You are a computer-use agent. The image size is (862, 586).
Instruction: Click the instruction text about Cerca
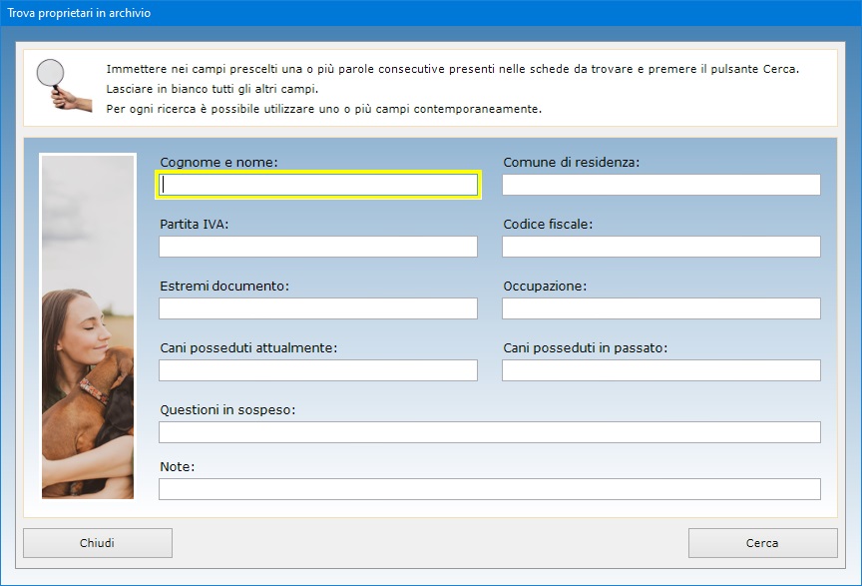[x=452, y=69]
